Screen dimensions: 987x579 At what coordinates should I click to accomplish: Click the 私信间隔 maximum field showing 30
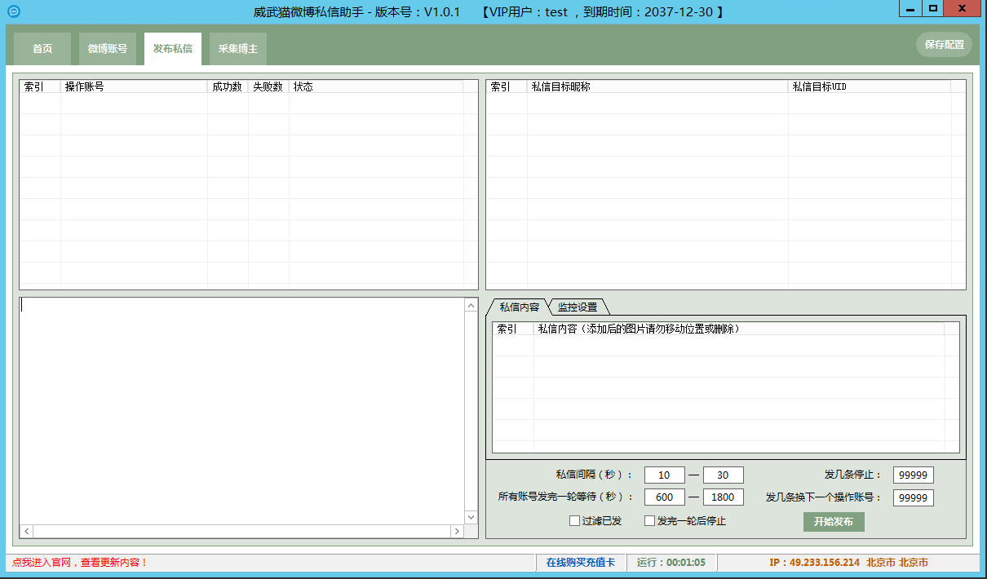click(724, 475)
